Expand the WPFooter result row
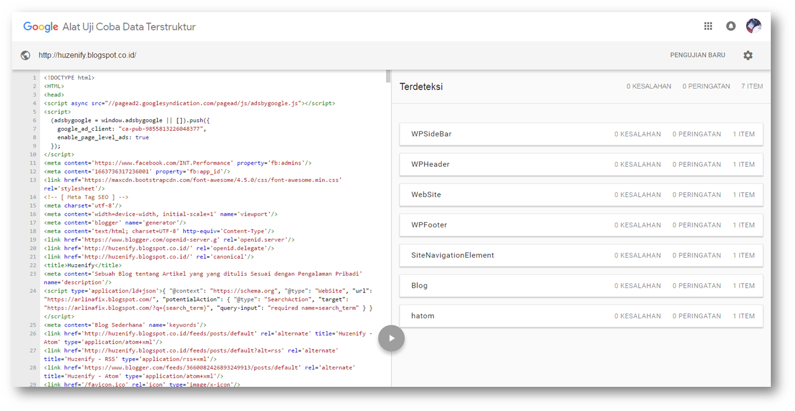Image resolution: width=795 pixels, height=411 pixels. pos(581,225)
